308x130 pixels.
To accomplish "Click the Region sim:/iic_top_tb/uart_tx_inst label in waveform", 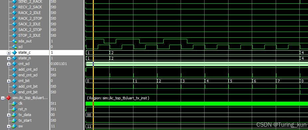I will pyautogui.click(x=118, y=98).
